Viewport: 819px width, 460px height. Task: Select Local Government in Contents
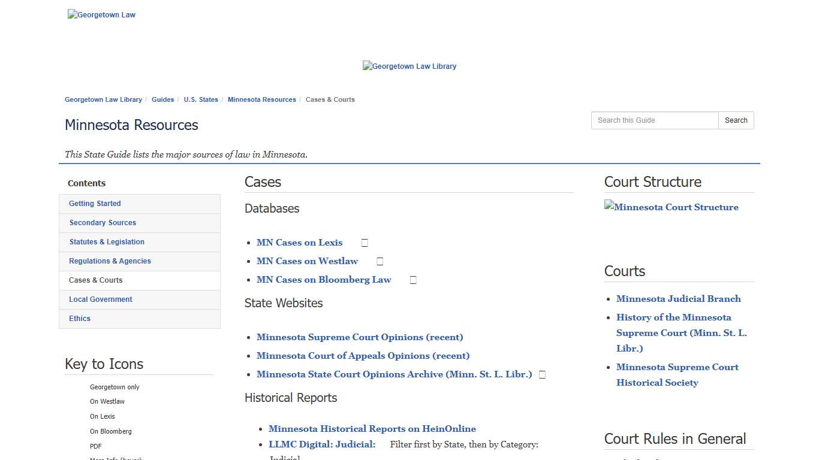(x=100, y=299)
